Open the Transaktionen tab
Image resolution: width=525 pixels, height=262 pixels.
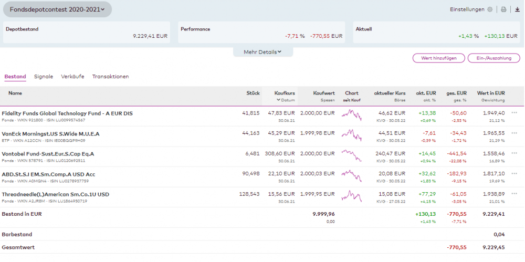click(110, 77)
